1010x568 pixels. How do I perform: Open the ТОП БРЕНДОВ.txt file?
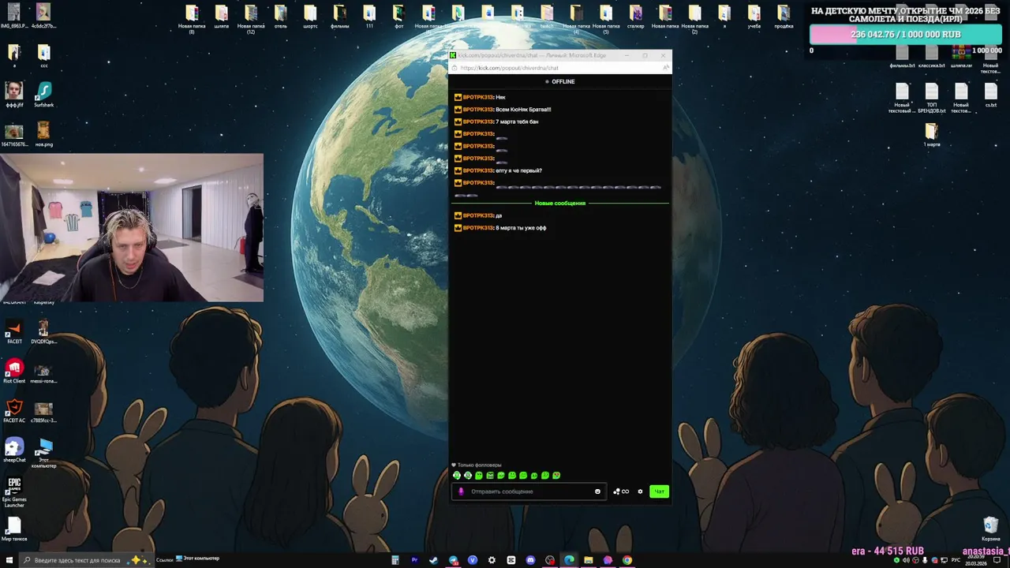click(932, 98)
